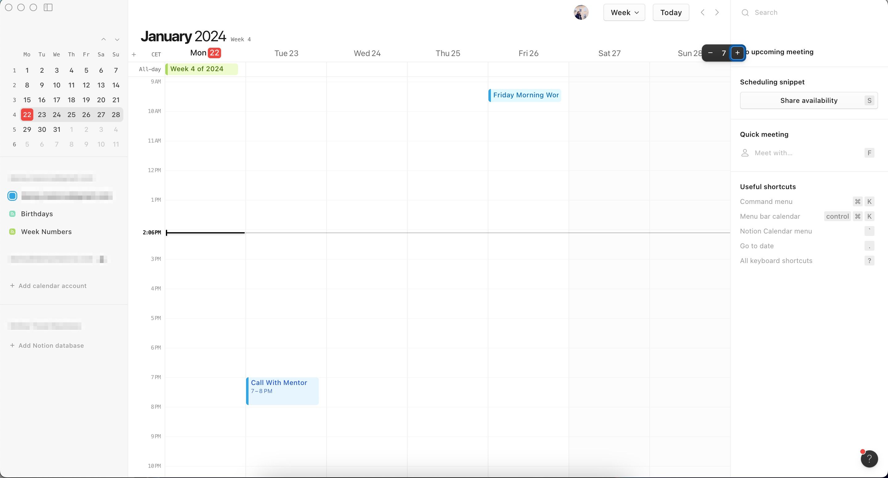Image resolution: width=888 pixels, height=478 pixels.
Task: Click the Meet with input field
Action: [x=773, y=153]
